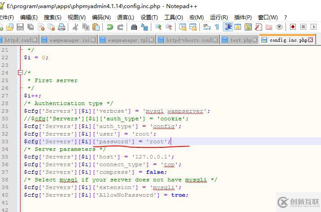Click the Close All documents icon

(51, 27)
